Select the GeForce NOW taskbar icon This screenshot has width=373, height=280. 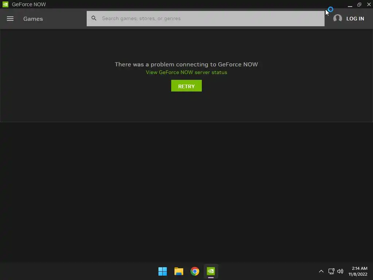pos(211,271)
